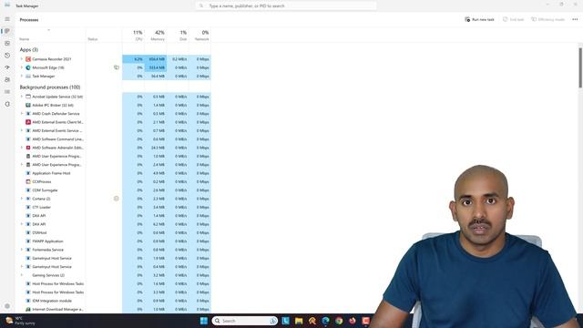Sort by the Name column header
The height and width of the screenshot is (328, 583).
coord(50,36)
